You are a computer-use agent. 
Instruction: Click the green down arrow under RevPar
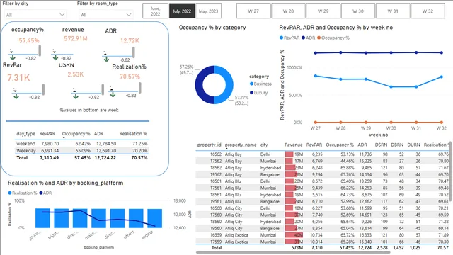pos(16,96)
